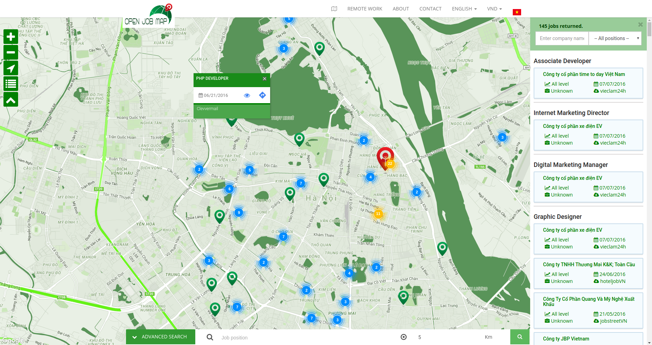Screen dimensions: 652x345
Task: Toggle the radius target icon near Km
Action: click(403, 337)
